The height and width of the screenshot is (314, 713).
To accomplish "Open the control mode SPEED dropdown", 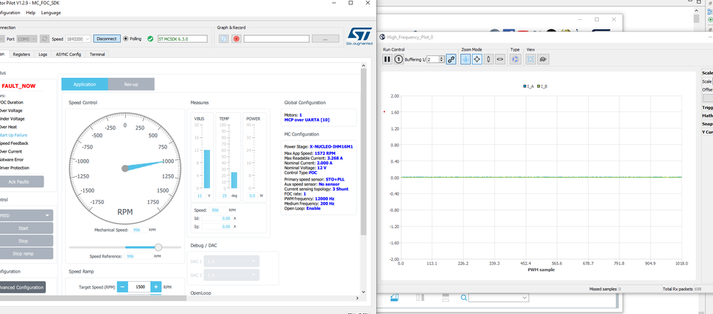I will coord(26,216).
